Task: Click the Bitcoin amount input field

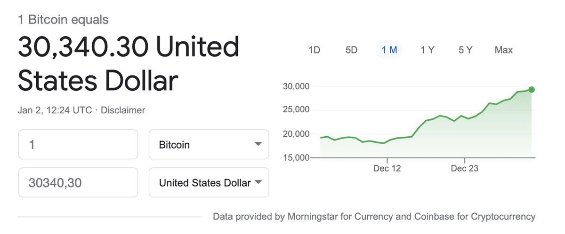Action: point(78,145)
